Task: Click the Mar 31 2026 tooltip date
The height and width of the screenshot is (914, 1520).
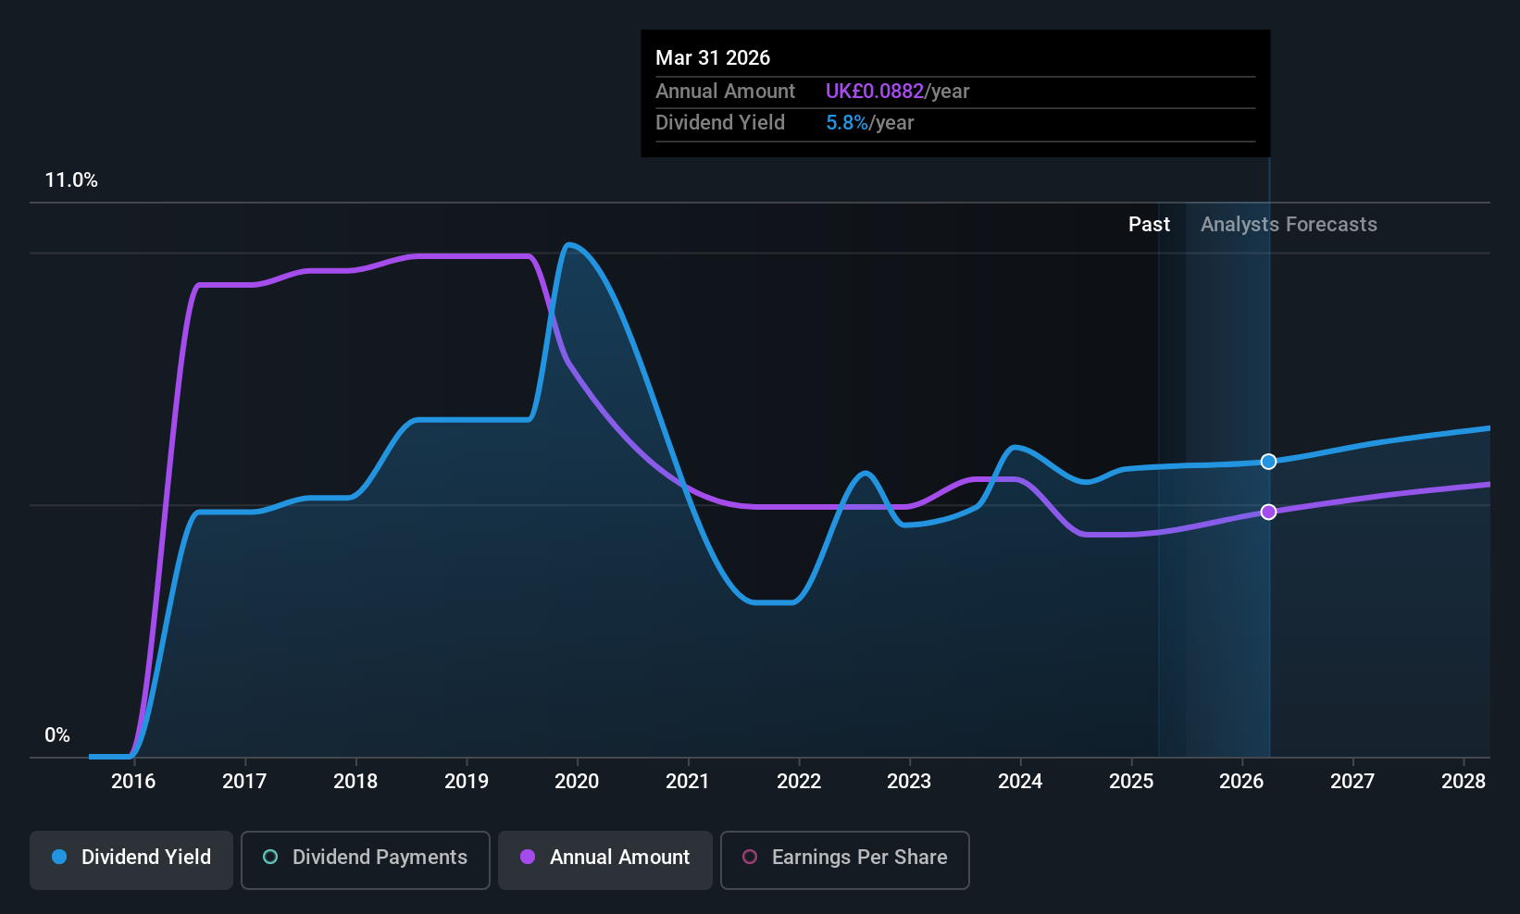Action: (713, 58)
